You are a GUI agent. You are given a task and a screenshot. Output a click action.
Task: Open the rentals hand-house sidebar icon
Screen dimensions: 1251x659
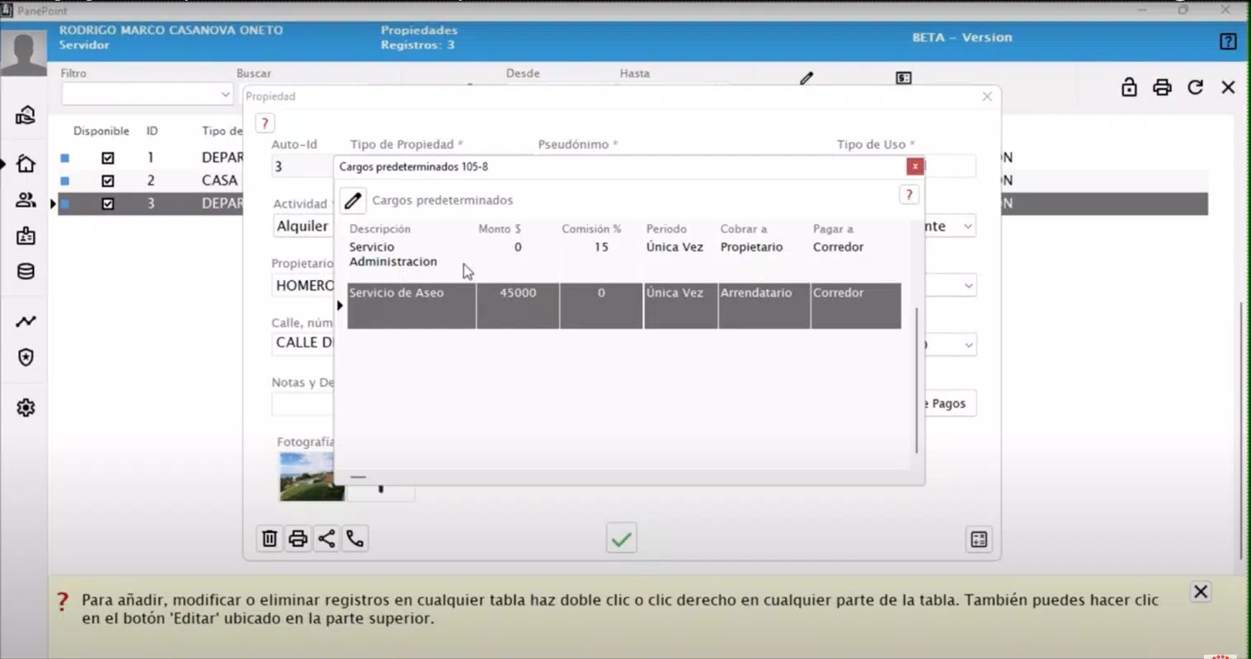[26, 115]
